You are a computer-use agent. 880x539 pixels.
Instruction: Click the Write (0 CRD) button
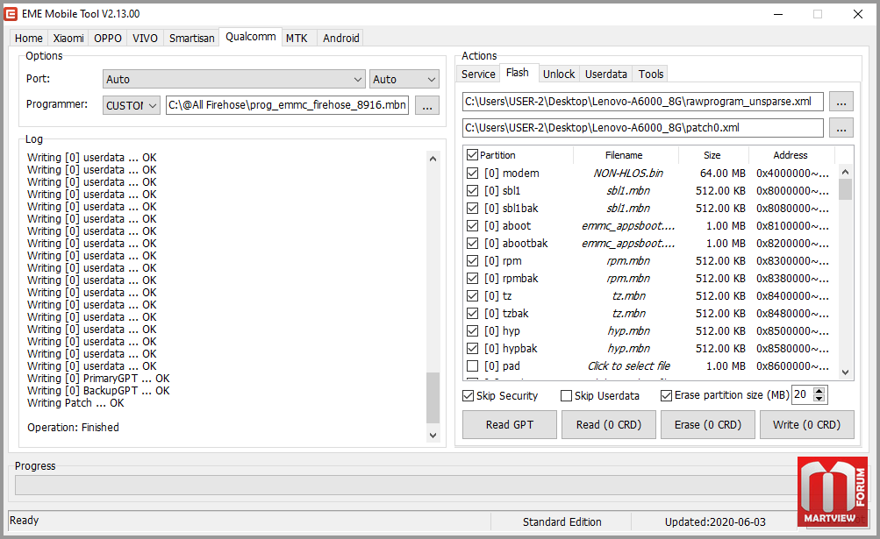(806, 424)
